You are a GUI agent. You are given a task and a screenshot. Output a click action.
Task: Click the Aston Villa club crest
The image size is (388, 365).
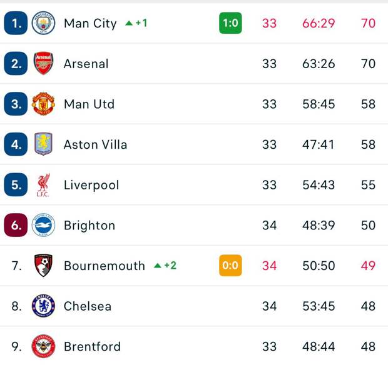(43, 144)
